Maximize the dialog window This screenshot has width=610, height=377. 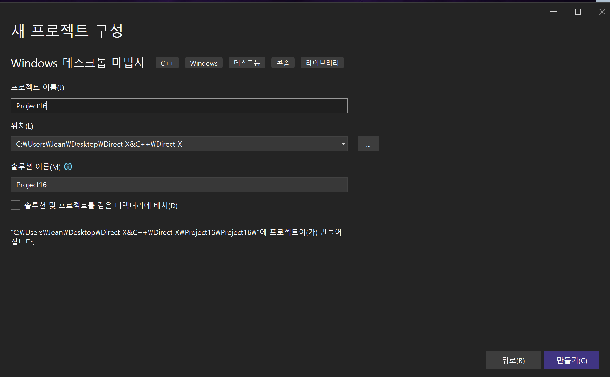point(578,12)
